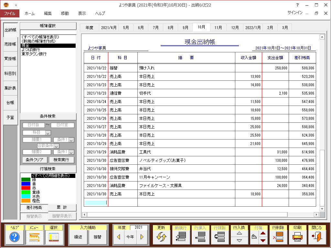Open the 予算 side tab
Image resolution: width=331 pixels, height=248 pixels.
tap(10, 118)
